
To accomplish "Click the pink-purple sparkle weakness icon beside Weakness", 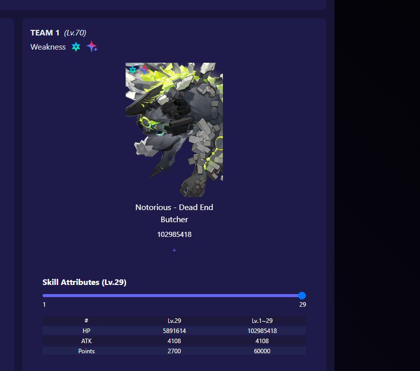I will (x=92, y=47).
